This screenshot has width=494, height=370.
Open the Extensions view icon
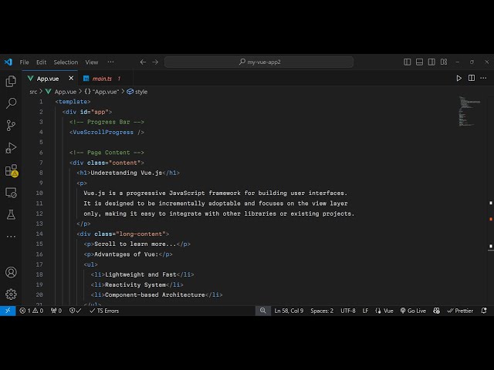point(11,170)
